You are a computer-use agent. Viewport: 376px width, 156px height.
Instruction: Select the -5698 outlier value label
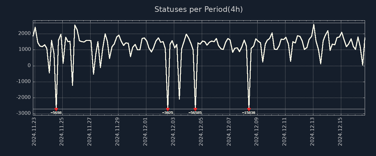coord(56,113)
